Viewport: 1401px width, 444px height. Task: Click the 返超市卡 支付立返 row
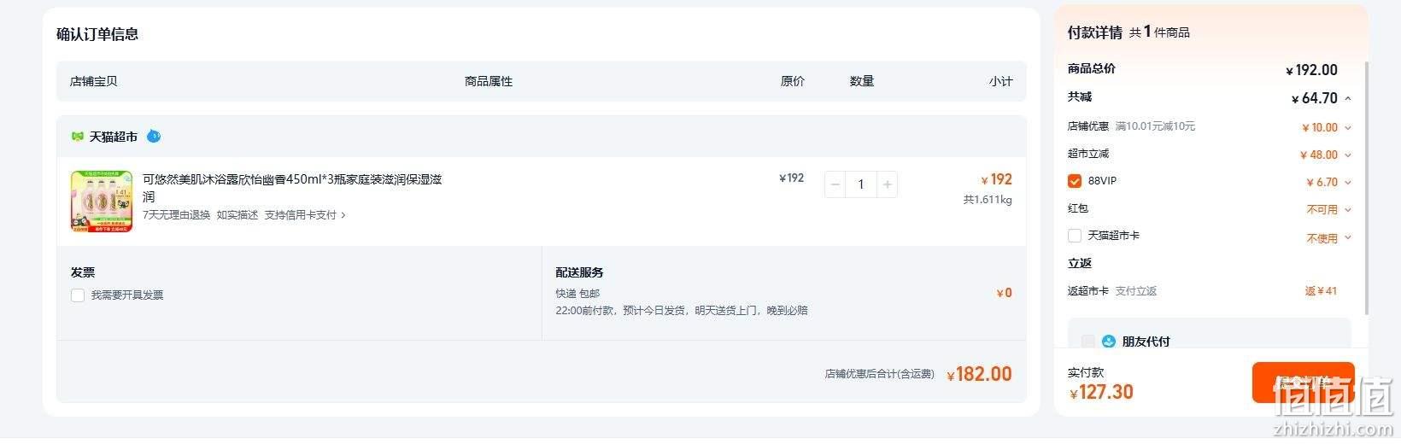(1202, 291)
